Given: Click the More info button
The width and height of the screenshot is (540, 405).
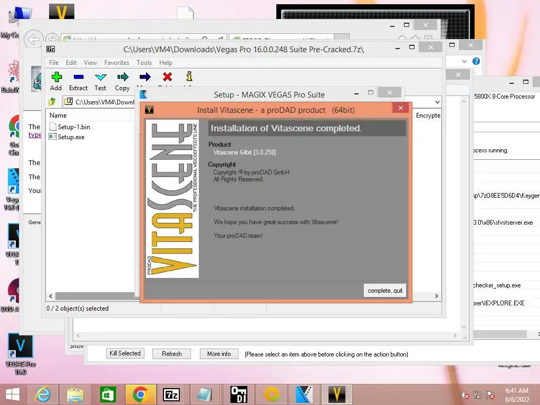Looking at the screenshot, I should (219, 354).
